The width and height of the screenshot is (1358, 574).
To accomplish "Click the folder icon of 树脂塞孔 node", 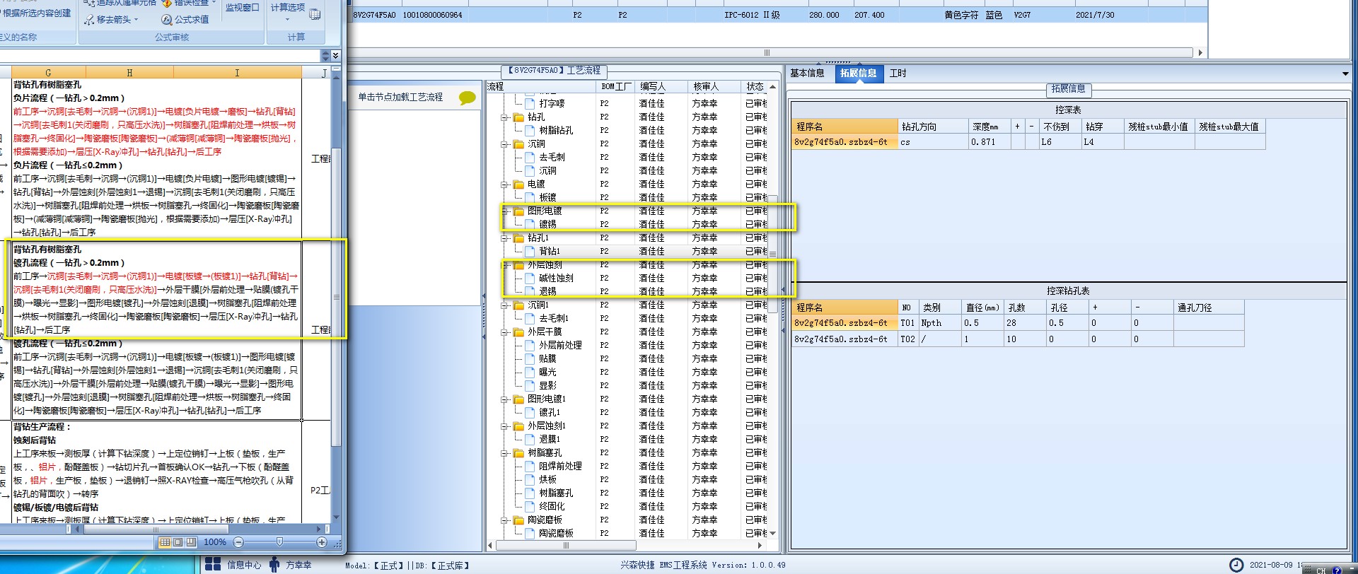I will [518, 453].
